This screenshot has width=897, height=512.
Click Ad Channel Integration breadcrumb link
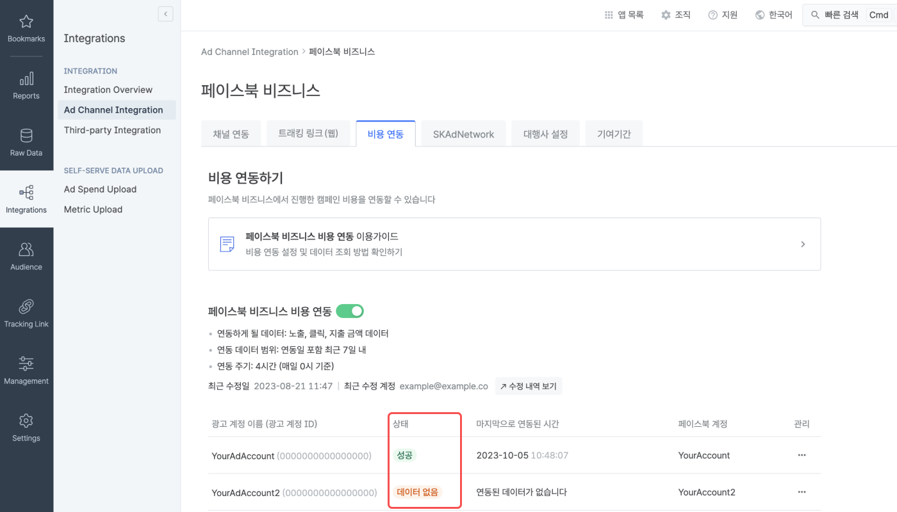click(x=250, y=52)
